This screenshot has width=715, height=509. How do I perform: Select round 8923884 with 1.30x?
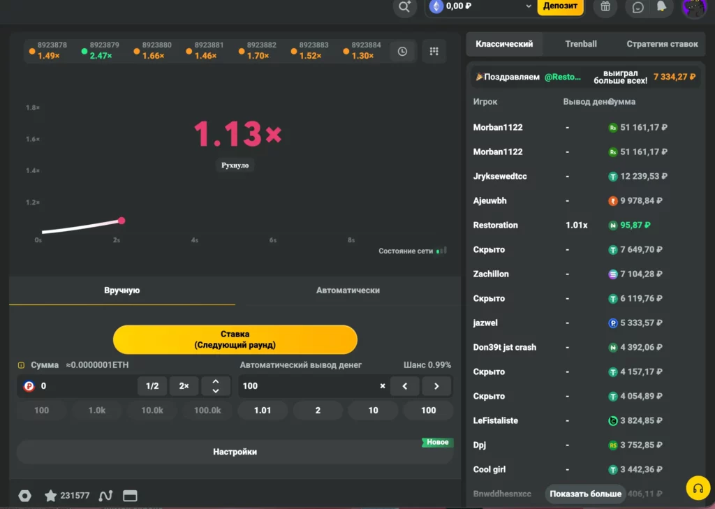362,50
